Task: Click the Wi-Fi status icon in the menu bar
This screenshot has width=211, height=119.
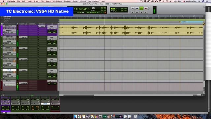Action: [167, 1]
